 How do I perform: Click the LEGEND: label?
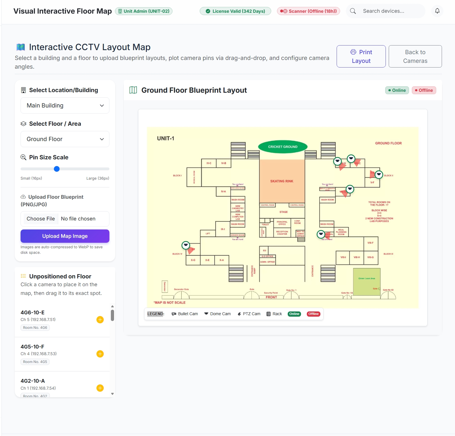tap(156, 314)
